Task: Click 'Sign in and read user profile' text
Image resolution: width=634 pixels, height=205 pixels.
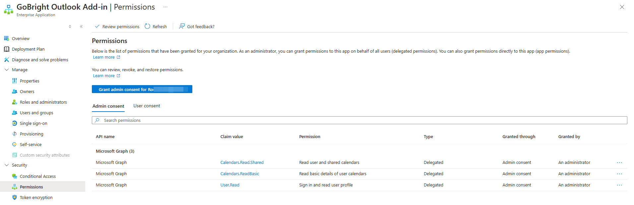Action: click(x=326, y=185)
